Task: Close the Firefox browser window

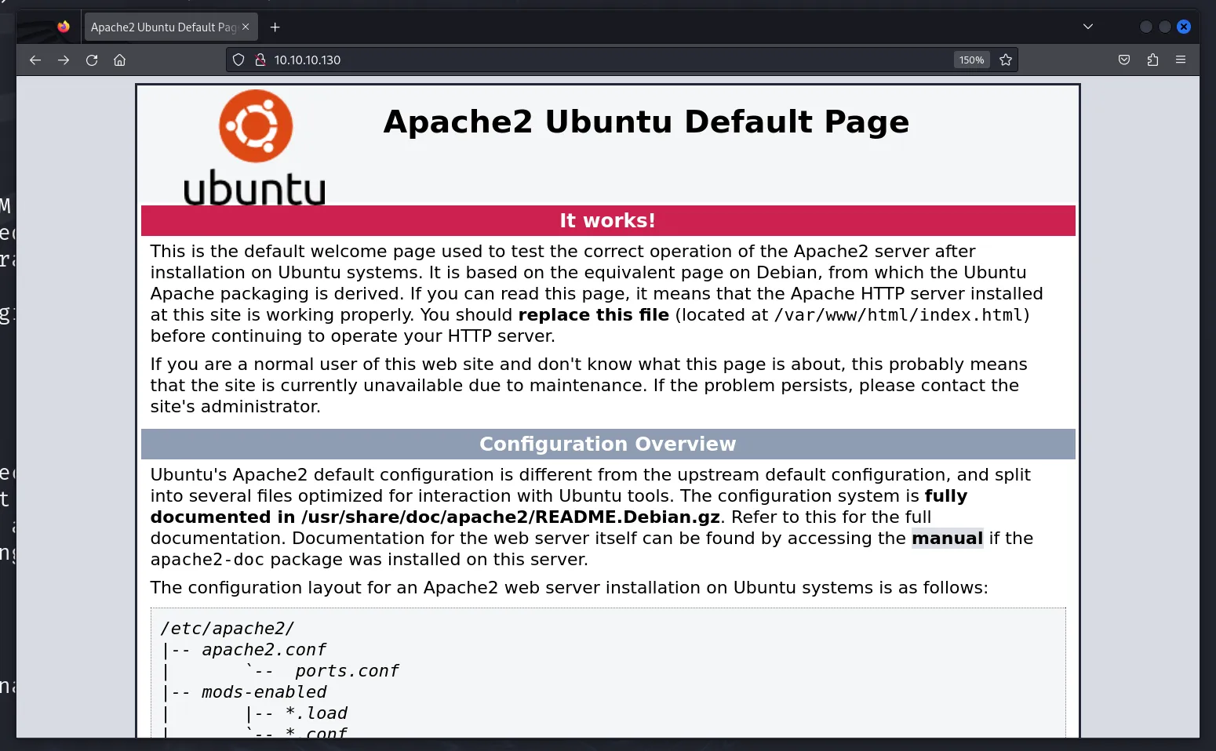Action: click(1184, 27)
